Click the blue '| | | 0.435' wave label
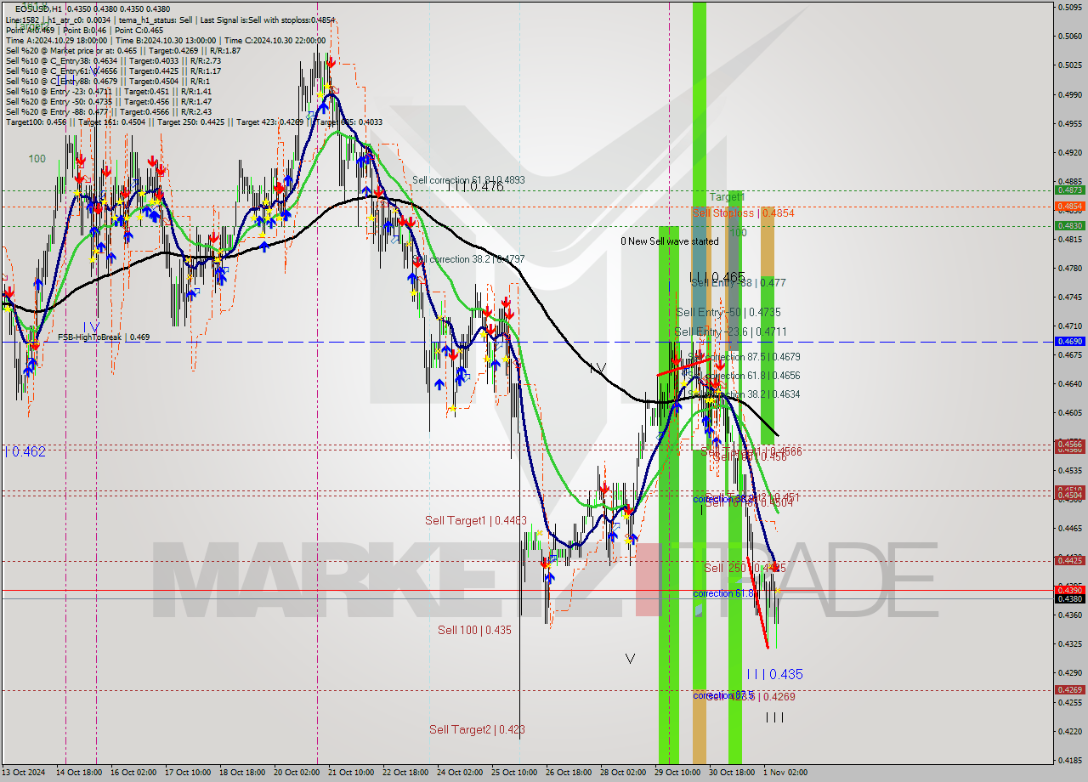Viewport: 1088px width, 782px height. (774, 674)
